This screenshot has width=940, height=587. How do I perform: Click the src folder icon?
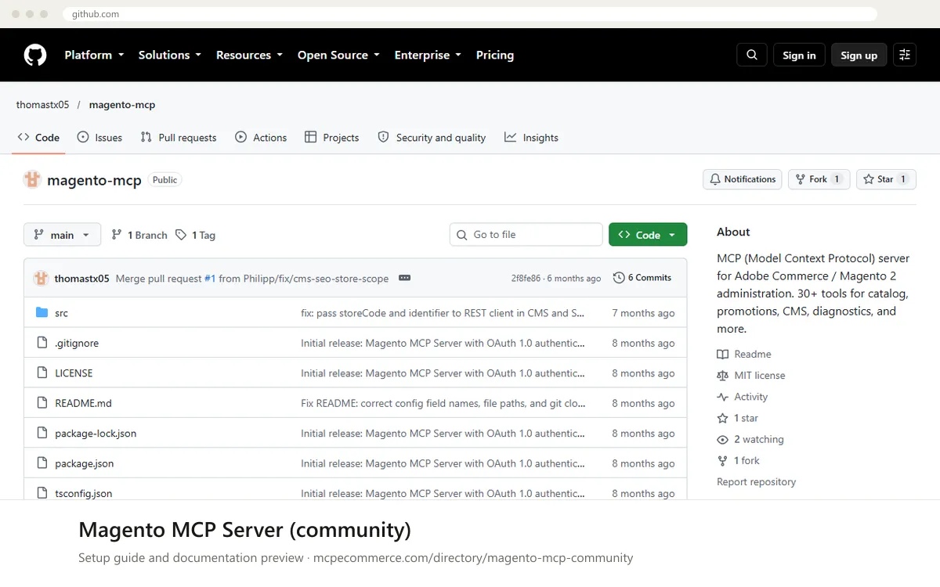point(42,313)
